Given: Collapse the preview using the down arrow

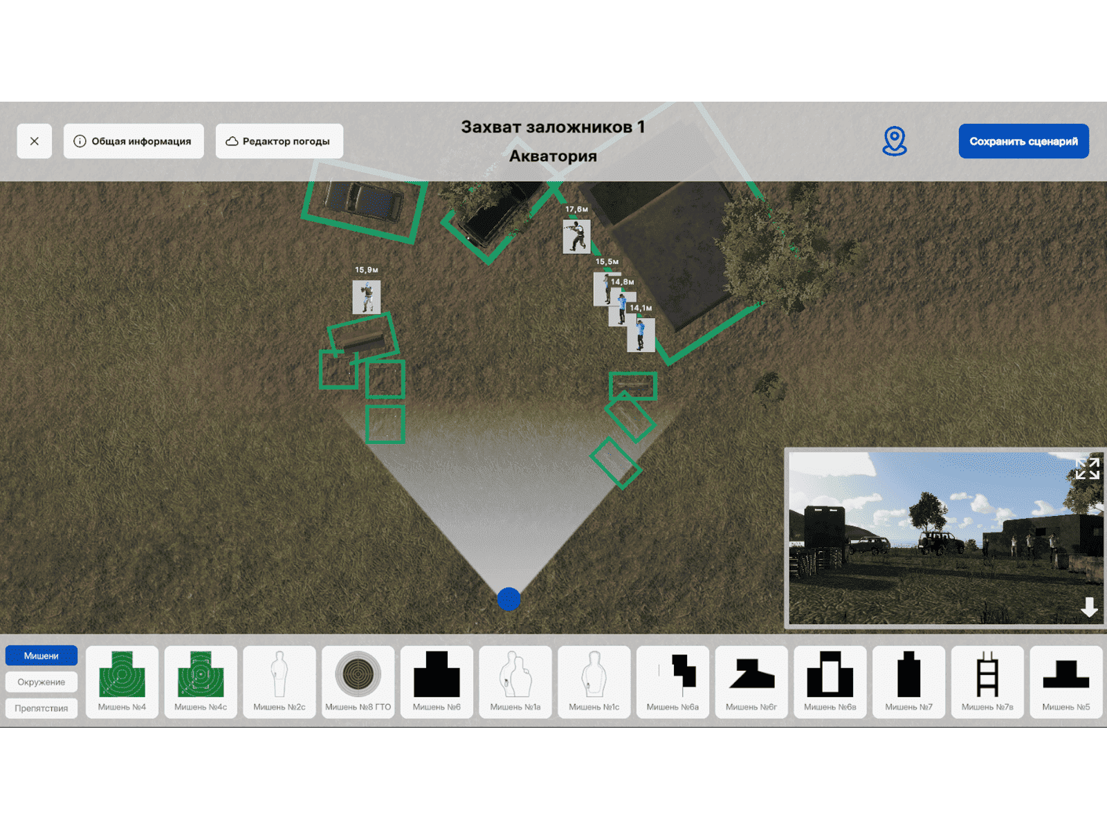Looking at the screenshot, I should pyautogui.click(x=1089, y=607).
